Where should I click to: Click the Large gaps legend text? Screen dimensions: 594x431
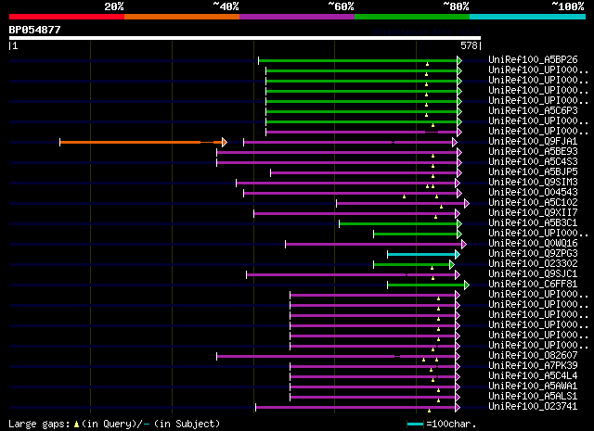39,425
